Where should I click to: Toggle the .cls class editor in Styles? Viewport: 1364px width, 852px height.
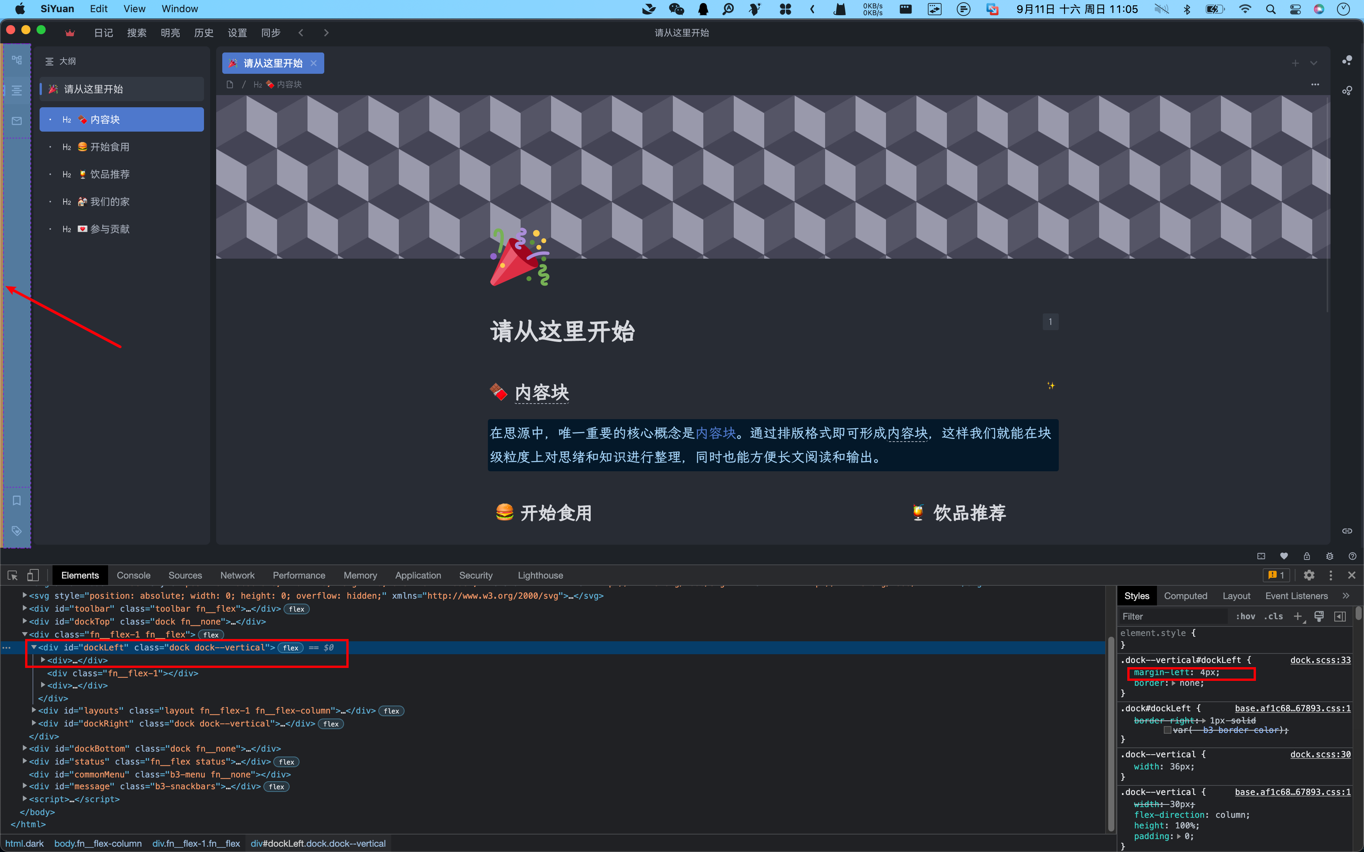pyautogui.click(x=1275, y=617)
